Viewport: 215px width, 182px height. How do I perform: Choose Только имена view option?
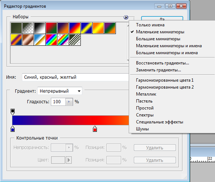pyautogui.click(x=150, y=25)
